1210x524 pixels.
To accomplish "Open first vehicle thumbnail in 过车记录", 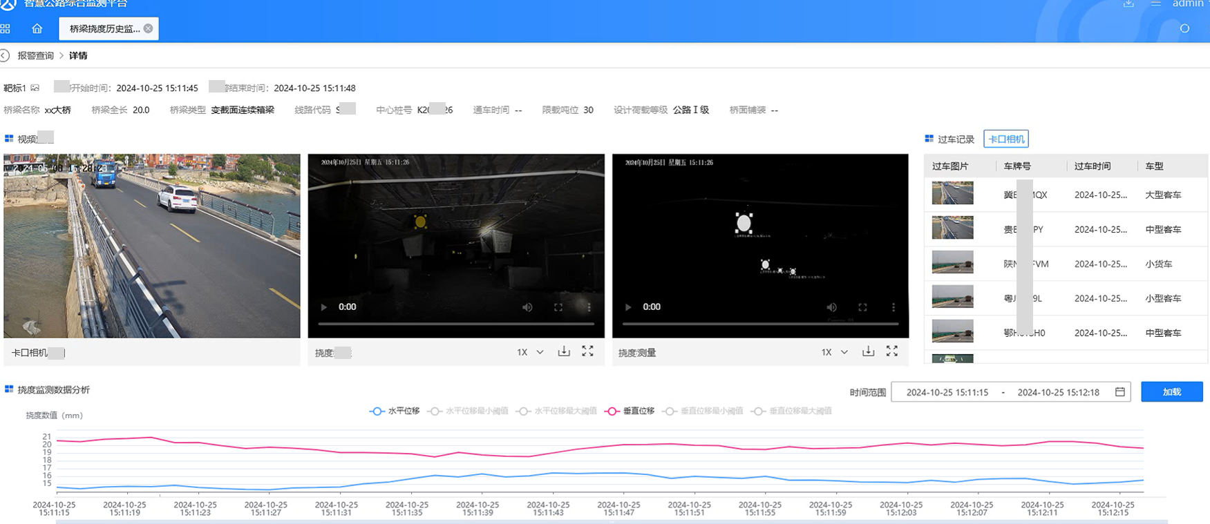I will click(952, 193).
